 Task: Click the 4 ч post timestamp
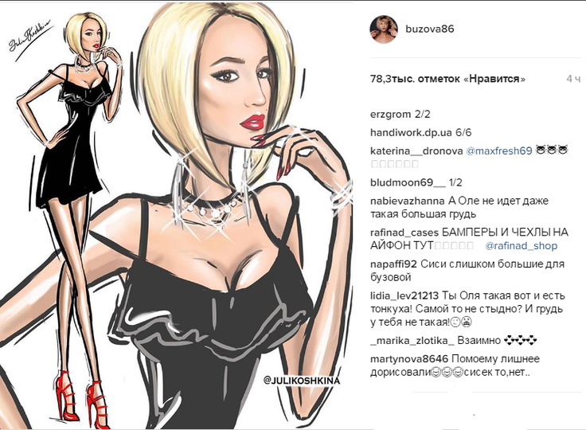point(573,79)
